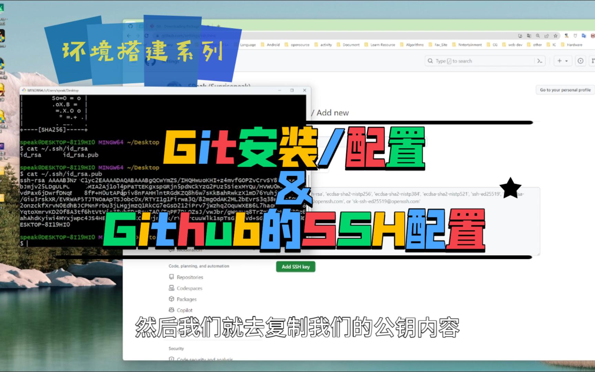
Task: Click the 'Security' sidebar section label
Action: pos(176,349)
